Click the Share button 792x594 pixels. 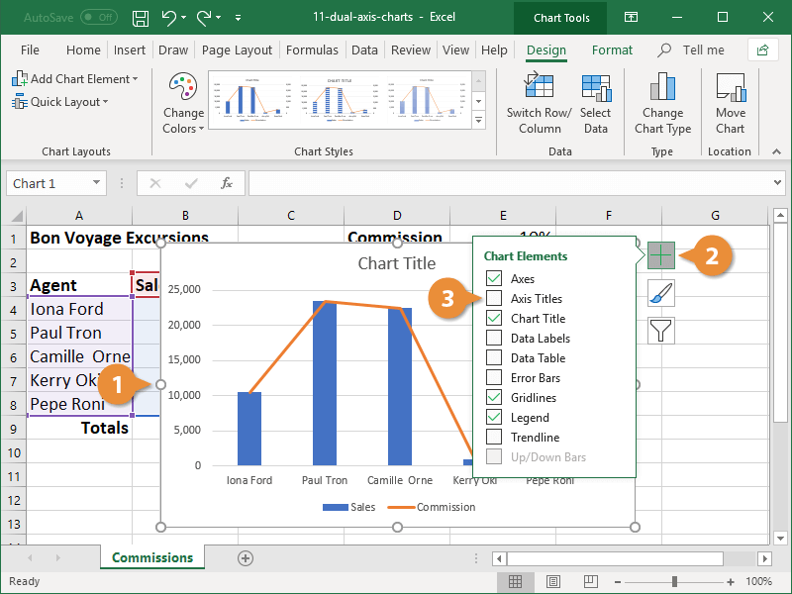coord(761,49)
